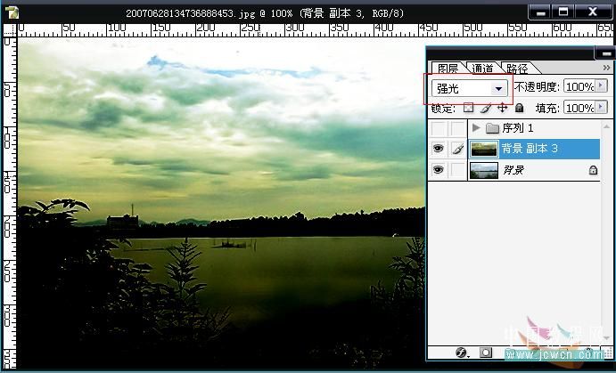The height and width of the screenshot is (373, 616).
Task: Switch to the 图层 tab
Action: (448, 69)
